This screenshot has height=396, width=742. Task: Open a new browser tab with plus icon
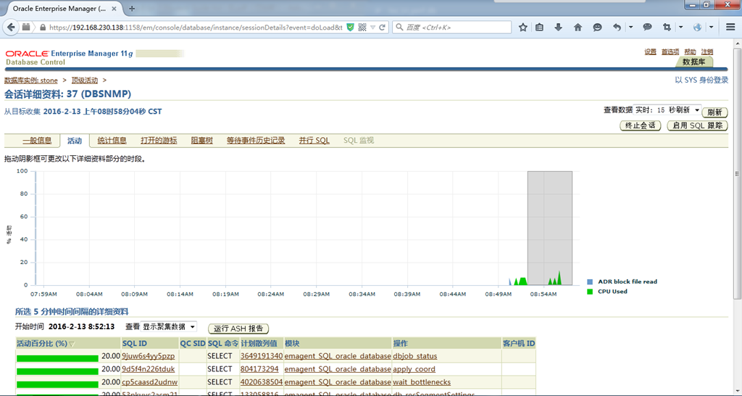[132, 9]
